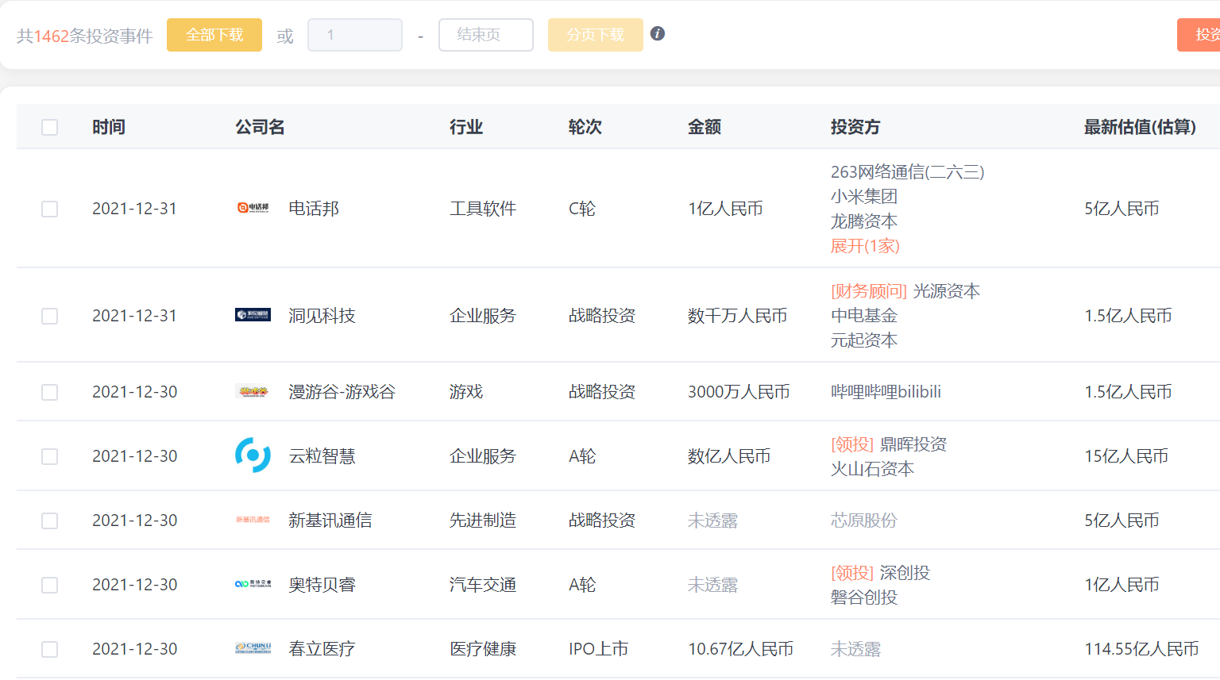Focus the 结束页 input field
The height and width of the screenshot is (680, 1220).
(486, 35)
